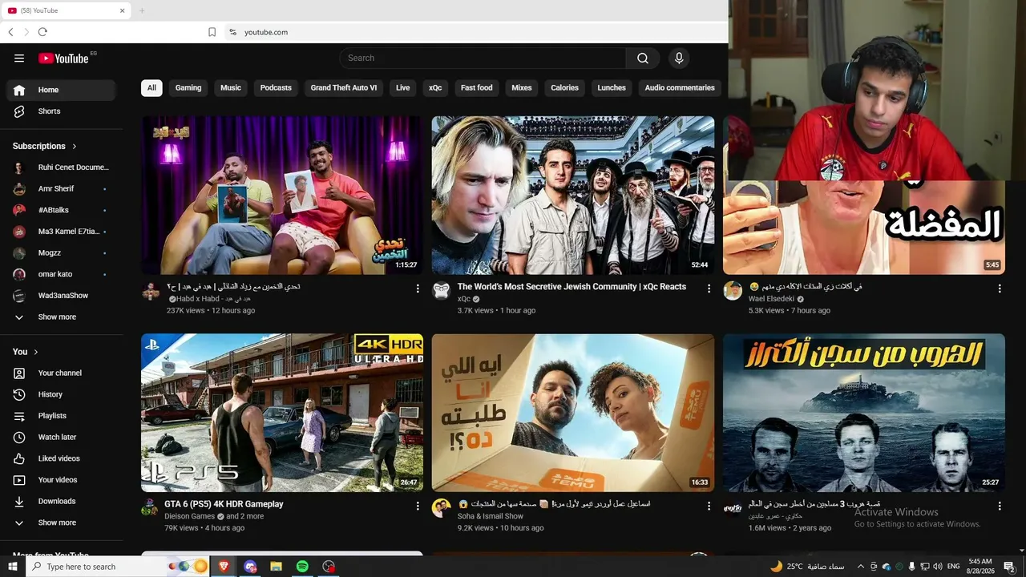This screenshot has width=1026, height=577.
Task: Play the Temu box video thumbnail
Action: tap(573, 413)
